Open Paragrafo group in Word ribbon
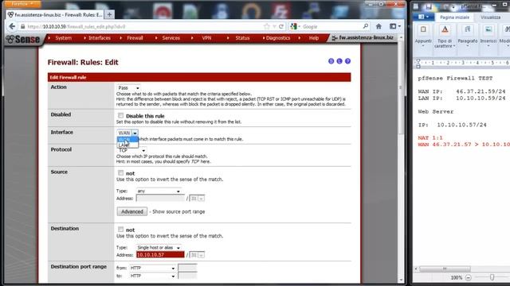The height and width of the screenshot is (286, 510). (468, 37)
